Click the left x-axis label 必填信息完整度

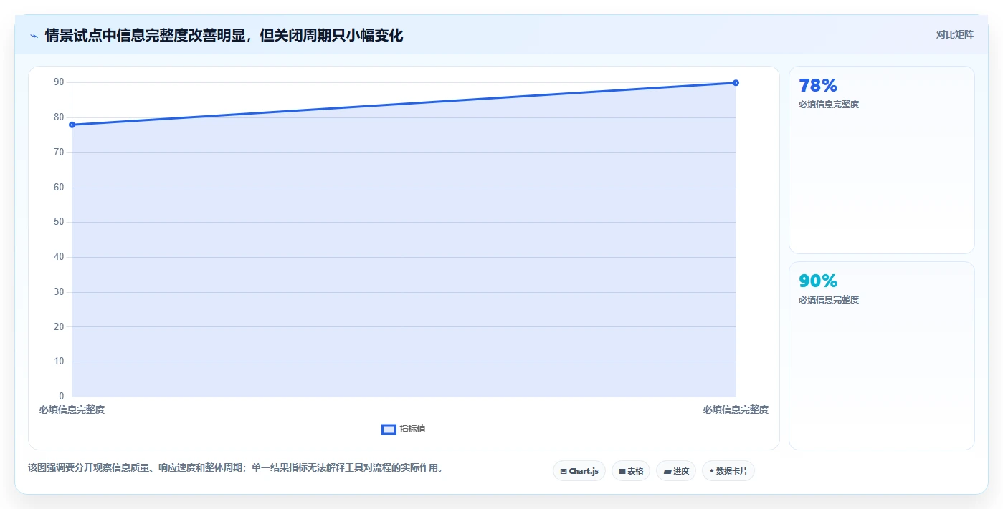(x=72, y=409)
